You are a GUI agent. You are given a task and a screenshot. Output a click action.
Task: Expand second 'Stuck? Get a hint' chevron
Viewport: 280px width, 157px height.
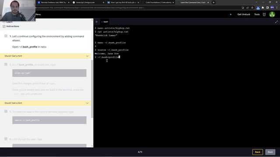click(87, 103)
